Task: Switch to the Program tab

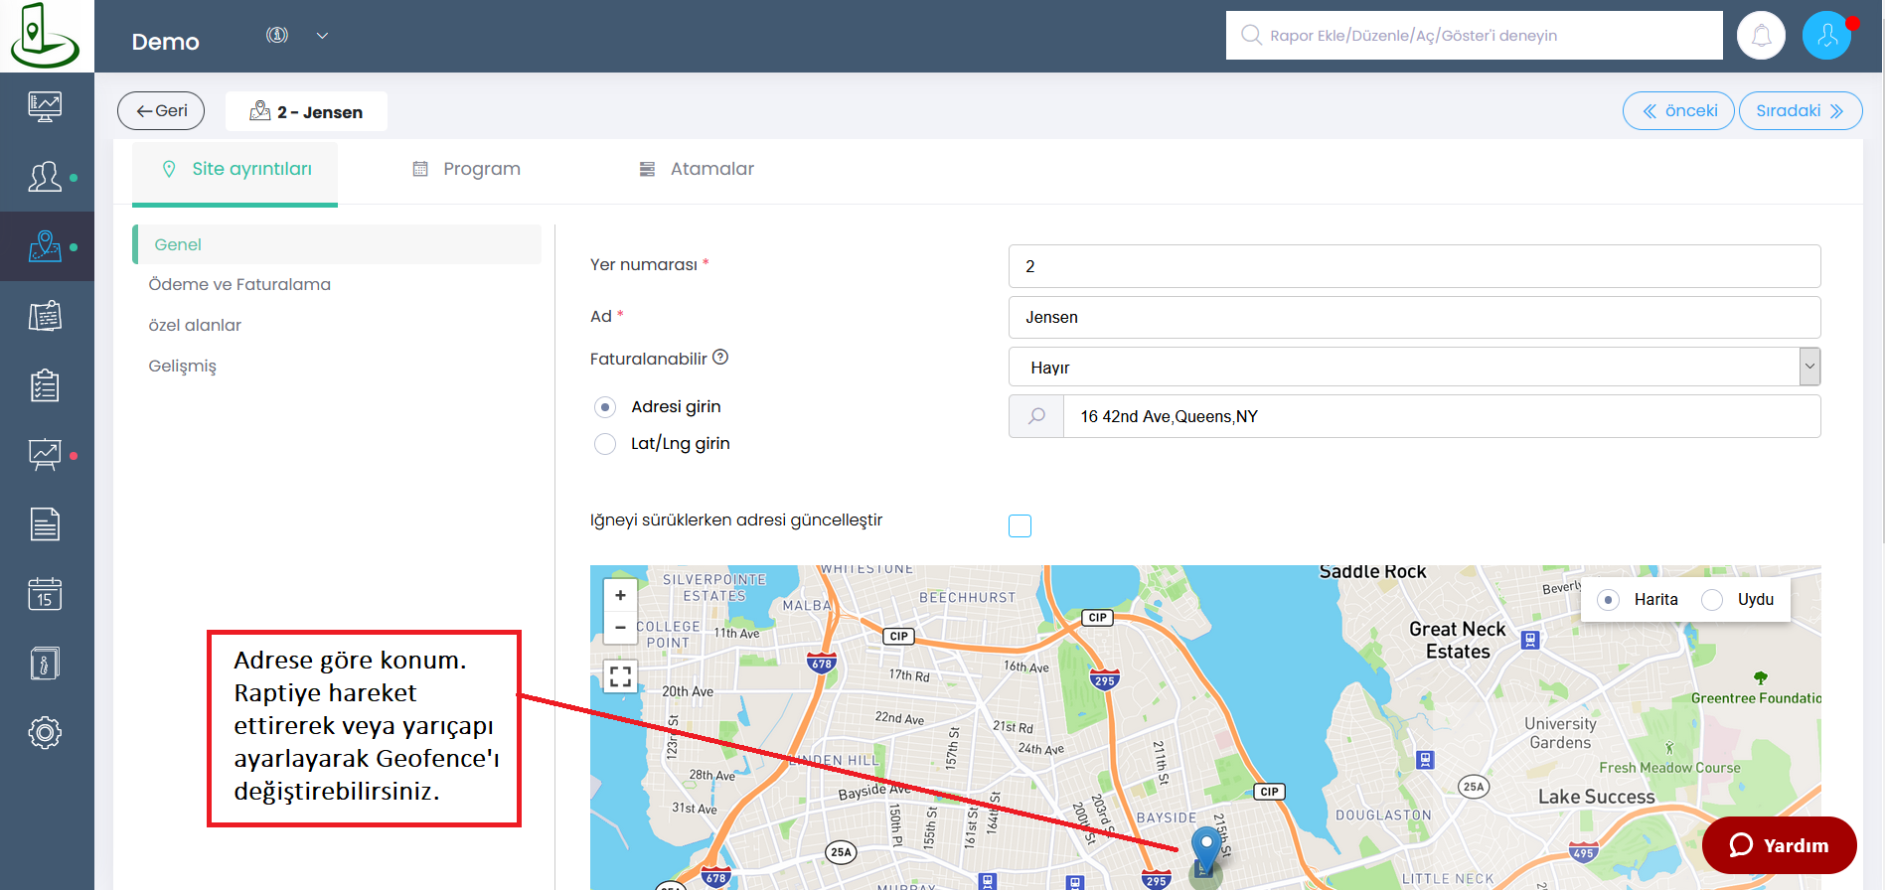Action: pos(466,169)
